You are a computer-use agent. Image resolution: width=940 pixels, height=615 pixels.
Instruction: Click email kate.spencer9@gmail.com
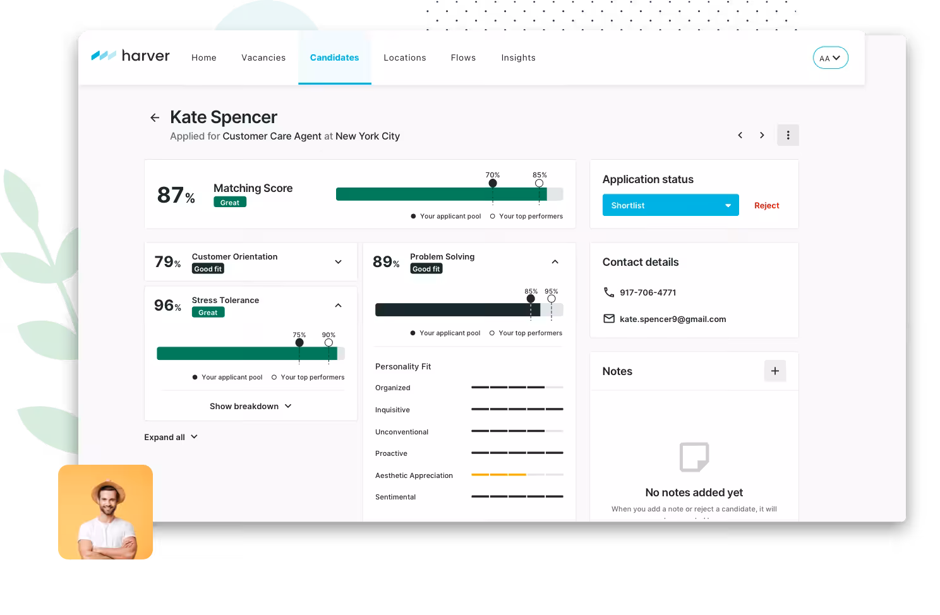(x=673, y=319)
